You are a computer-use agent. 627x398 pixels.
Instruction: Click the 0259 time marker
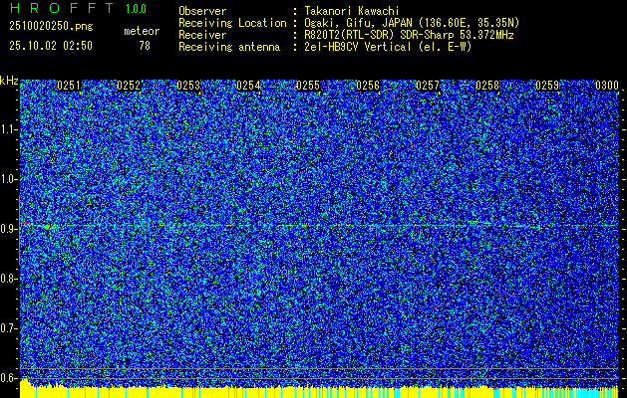(547, 86)
